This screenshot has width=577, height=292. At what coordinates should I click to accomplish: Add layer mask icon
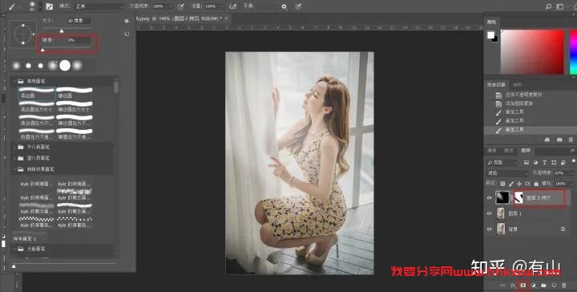pyautogui.click(x=523, y=286)
